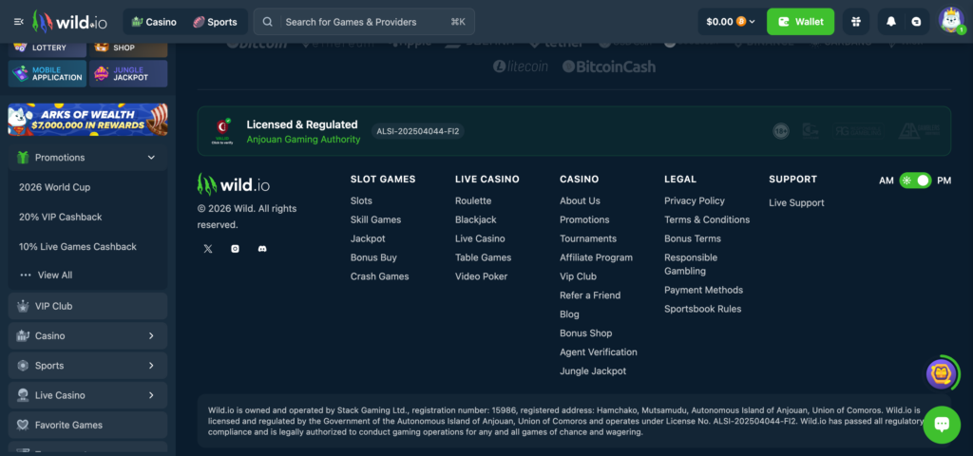Open the Live Support link
973x456 pixels.
(796, 203)
